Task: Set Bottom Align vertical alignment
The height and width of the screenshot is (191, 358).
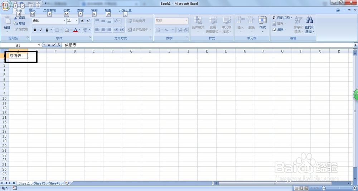Action: coord(109,21)
